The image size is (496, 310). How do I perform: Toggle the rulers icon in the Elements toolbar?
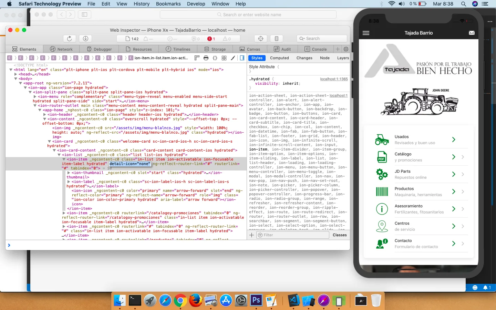[x=197, y=58]
